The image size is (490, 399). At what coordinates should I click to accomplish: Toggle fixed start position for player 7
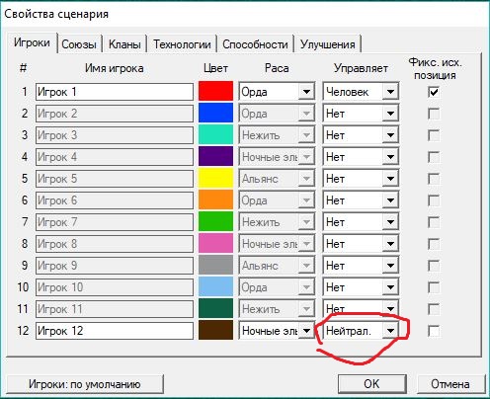[434, 222]
